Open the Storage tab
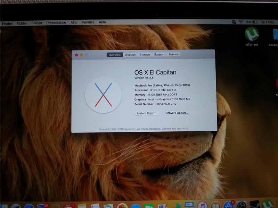278x208 pixels. pyautogui.click(x=145, y=54)
